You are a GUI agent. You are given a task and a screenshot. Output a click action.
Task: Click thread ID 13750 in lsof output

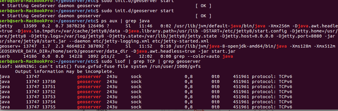(49, 82)
